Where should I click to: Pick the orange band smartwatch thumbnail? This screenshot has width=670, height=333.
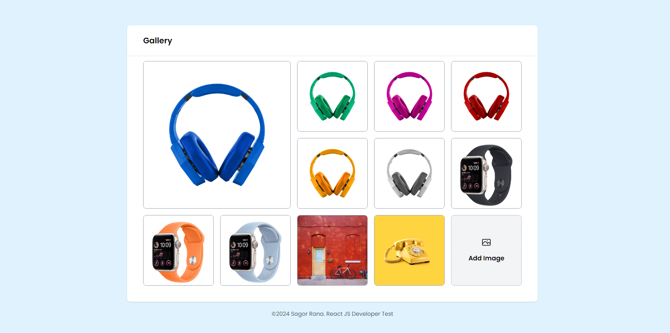click(178, 250)
